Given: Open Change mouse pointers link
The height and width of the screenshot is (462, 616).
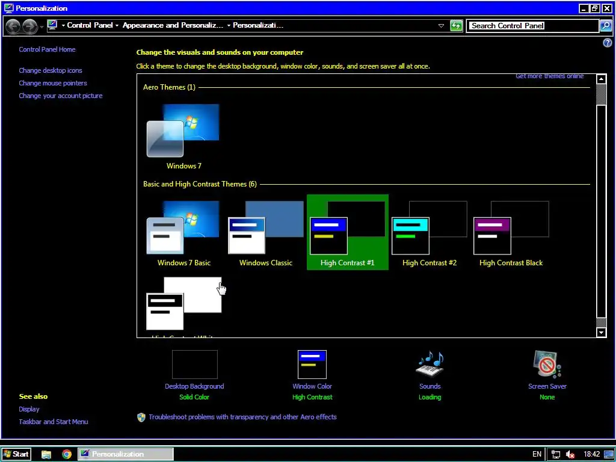Looking at the screenshot, I should [x=53, y=83].
